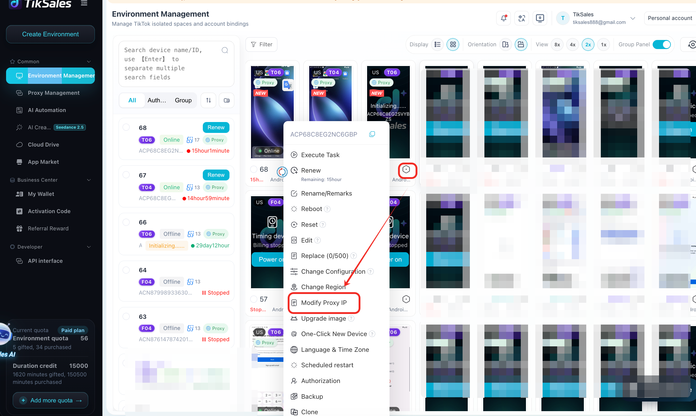The image size is (696, 416).
Task: Select portrait orientation icon
Action: click(x=505, y=45)
